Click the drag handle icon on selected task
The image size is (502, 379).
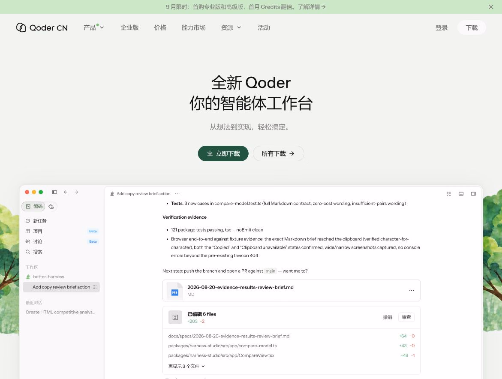pos(95,287)
